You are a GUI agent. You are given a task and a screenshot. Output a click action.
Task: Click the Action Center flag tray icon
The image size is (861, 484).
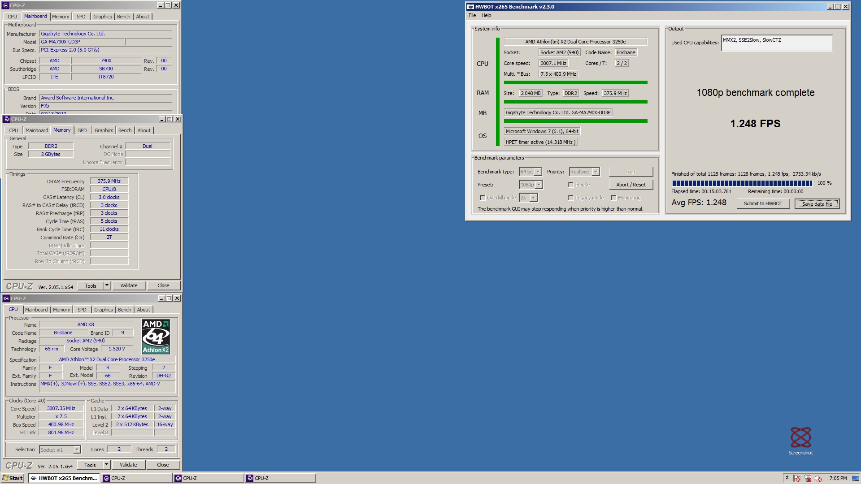(x=797, y=478)
